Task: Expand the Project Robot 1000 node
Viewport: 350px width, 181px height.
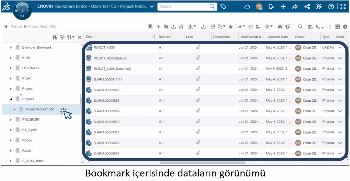Action: coord(14,109)
